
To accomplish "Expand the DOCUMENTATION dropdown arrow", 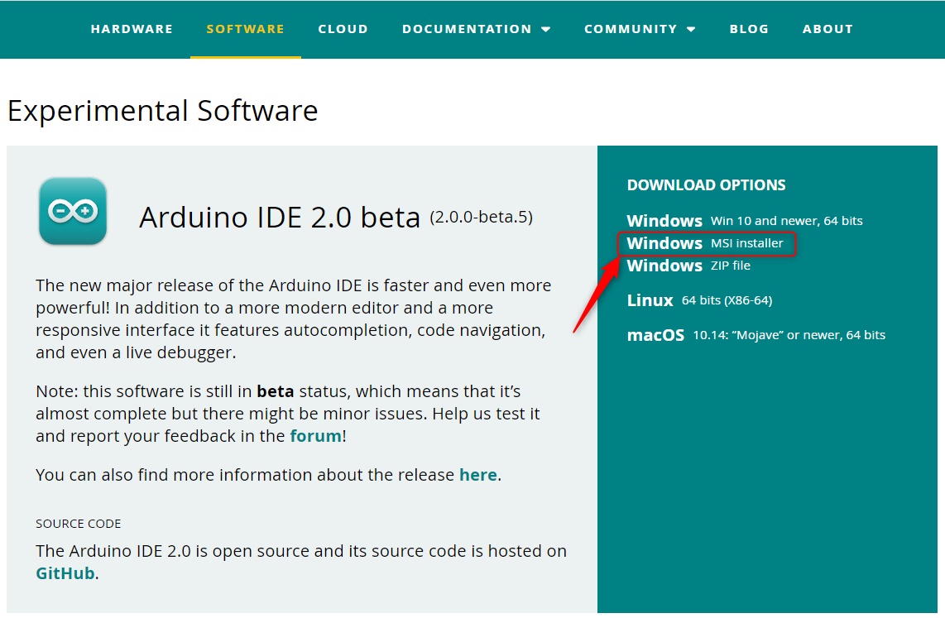I will 546,29.
